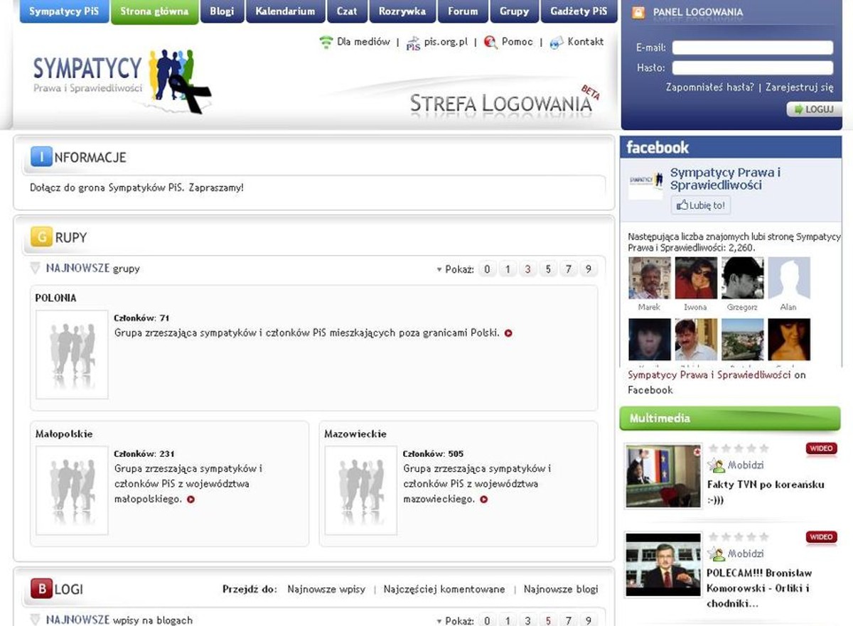Play Fakty TVN po koreańsku video thumbnail

pyautogui.click(x=663, y=476)
